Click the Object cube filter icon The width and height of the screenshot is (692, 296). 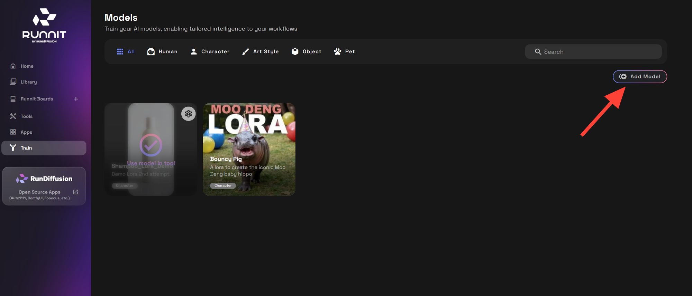click(295, 51)
